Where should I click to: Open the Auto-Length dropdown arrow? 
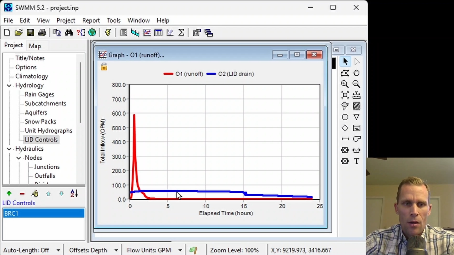coord(58,250)
